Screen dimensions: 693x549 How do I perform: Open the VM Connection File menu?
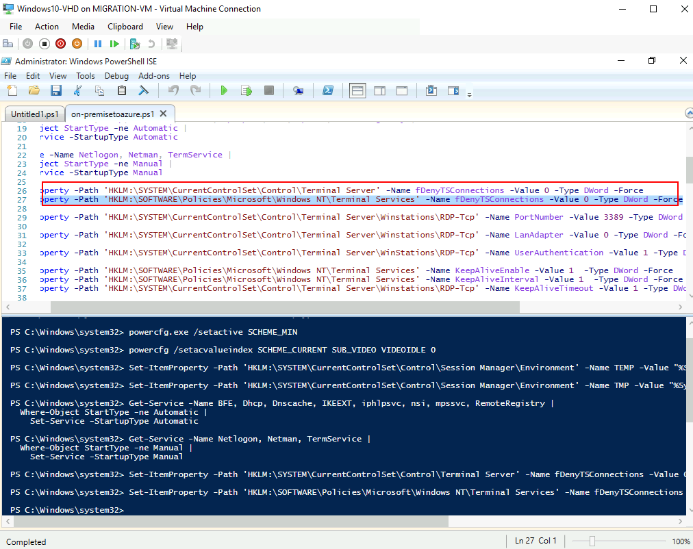16,27
